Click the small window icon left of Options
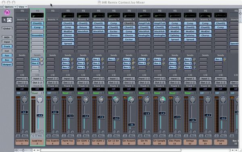242x152 pixels. coord(2,7)
